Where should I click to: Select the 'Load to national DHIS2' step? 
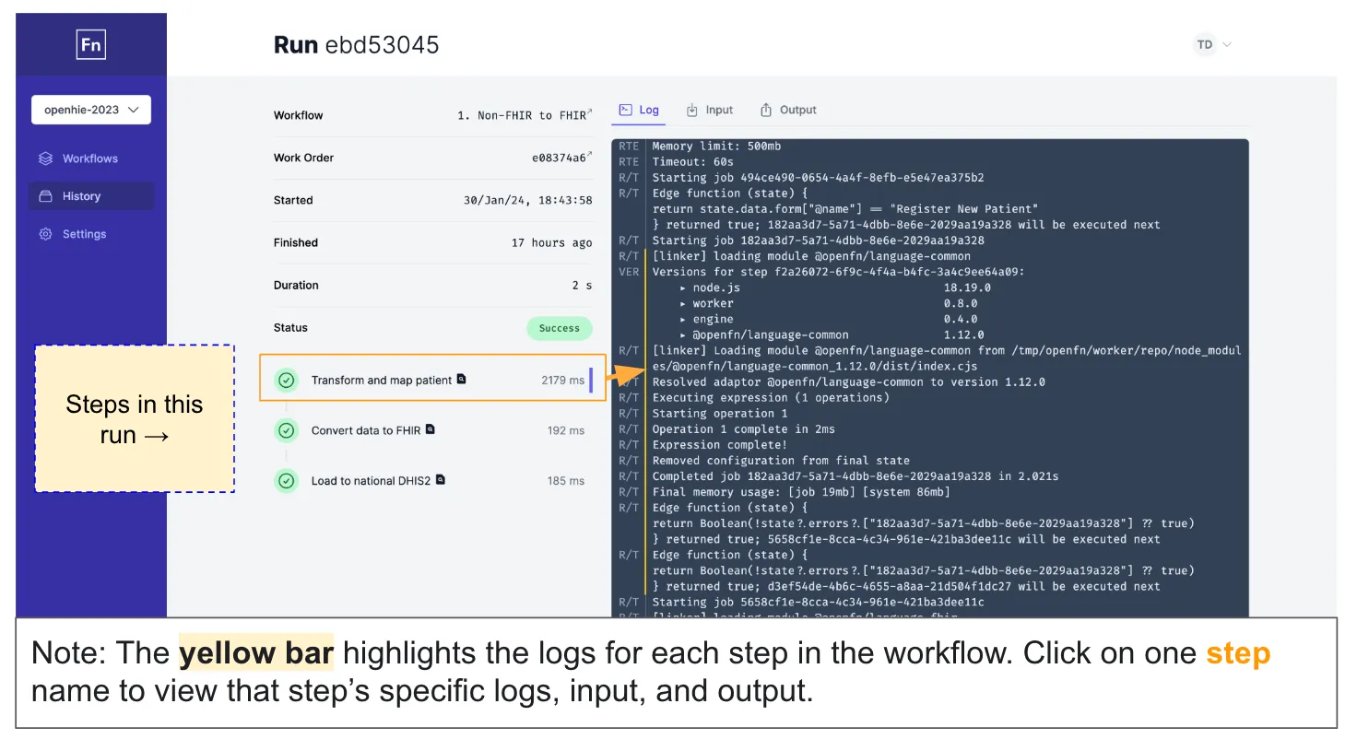pos(432,480)
